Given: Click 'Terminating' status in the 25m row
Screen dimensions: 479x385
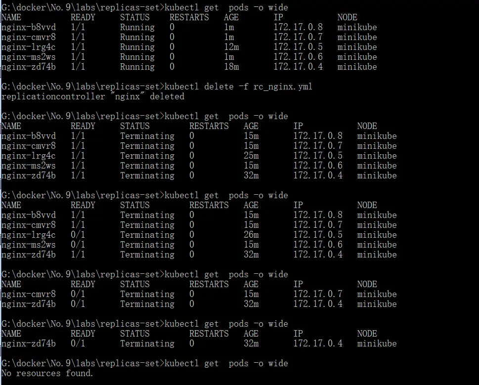Looking at the screenshot, I should click(x=147, y=156).
